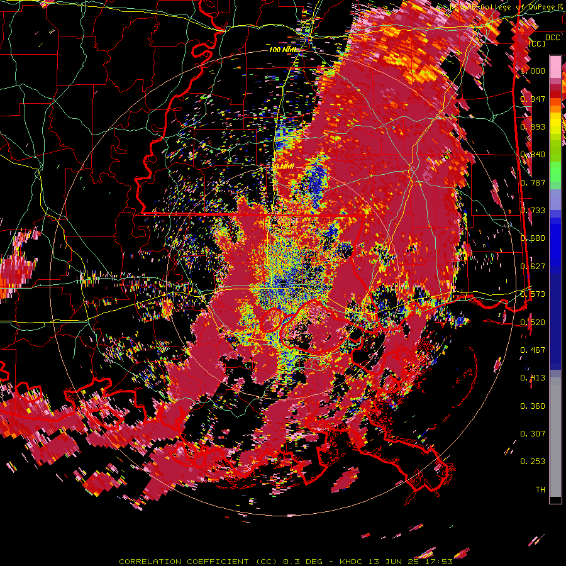Pick the light pink top color bar segment
566x566 pixels.
555,67
